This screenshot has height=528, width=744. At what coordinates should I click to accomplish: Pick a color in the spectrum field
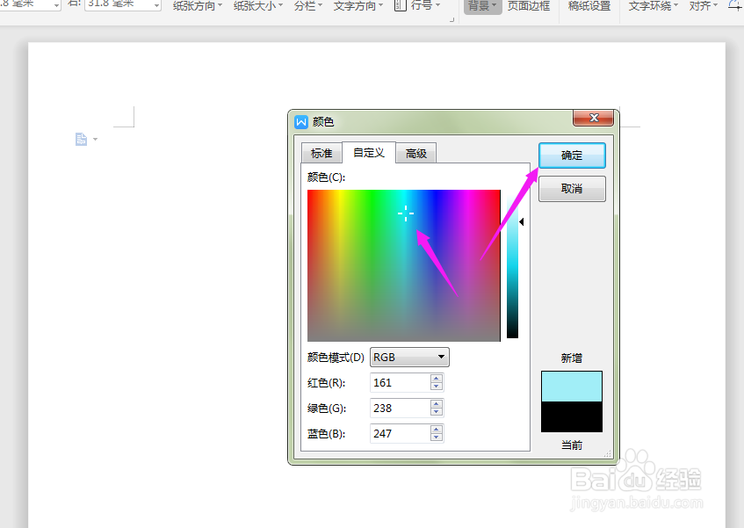404,265
